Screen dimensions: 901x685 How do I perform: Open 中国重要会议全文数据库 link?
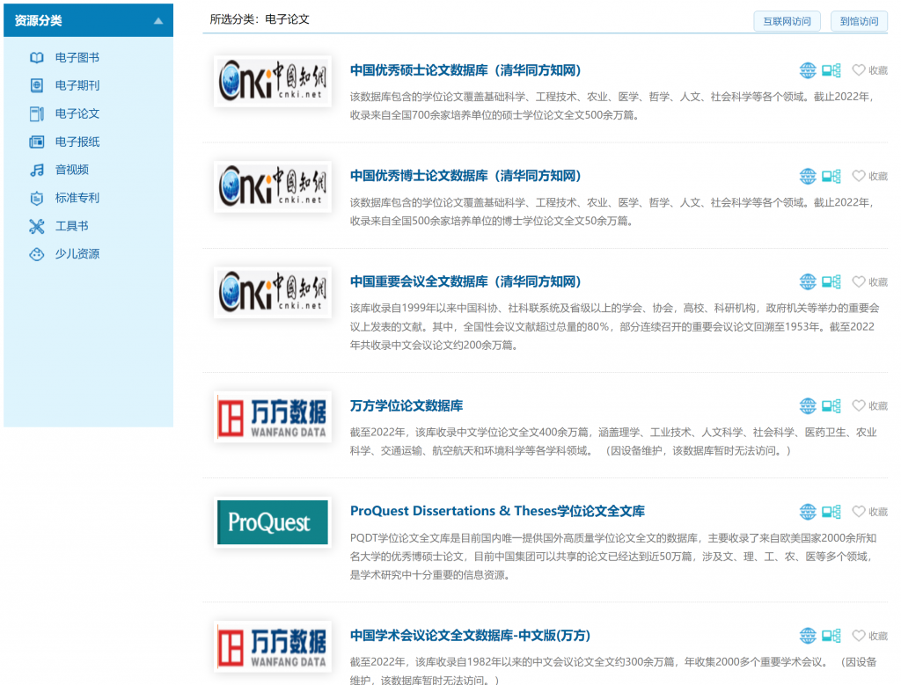(465, 281)
